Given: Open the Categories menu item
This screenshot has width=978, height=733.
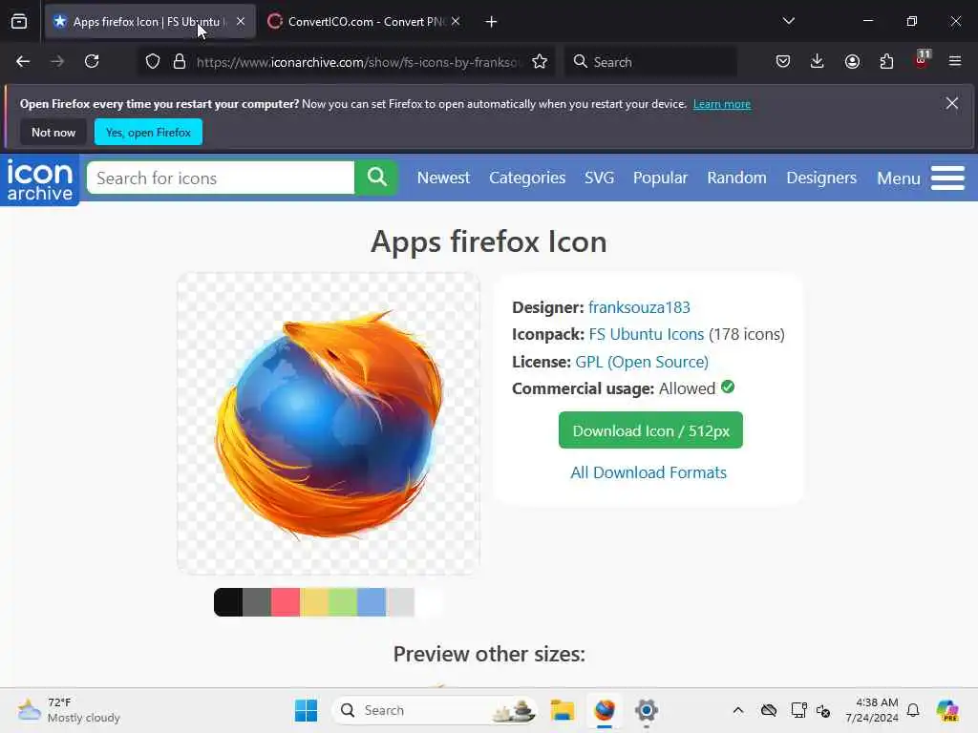Looking at the screenshot, I should coord(527,178).
